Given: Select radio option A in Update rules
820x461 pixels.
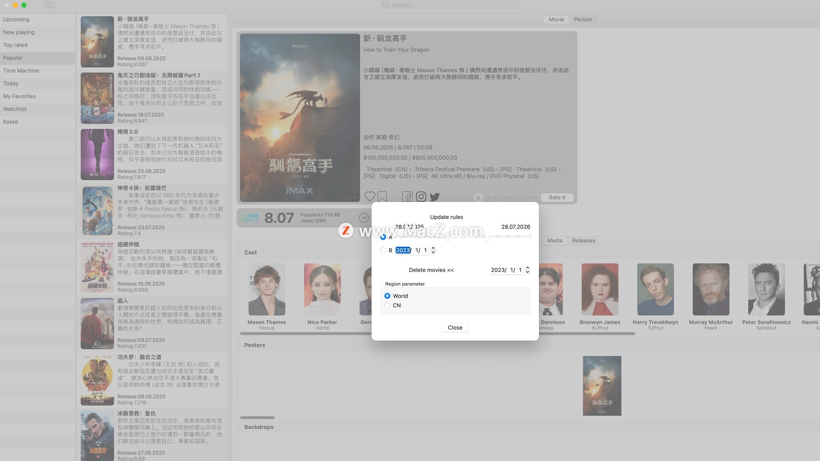Looking at the screenshot, I should 383,237.
